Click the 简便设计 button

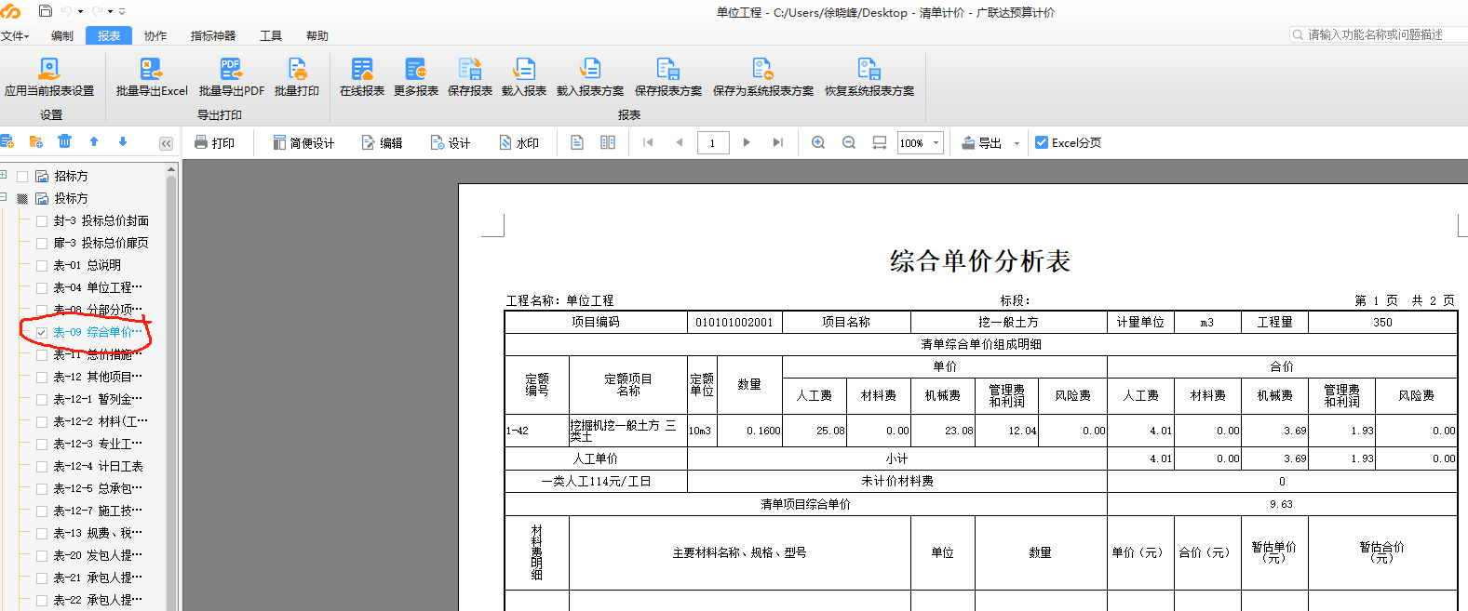303,142
